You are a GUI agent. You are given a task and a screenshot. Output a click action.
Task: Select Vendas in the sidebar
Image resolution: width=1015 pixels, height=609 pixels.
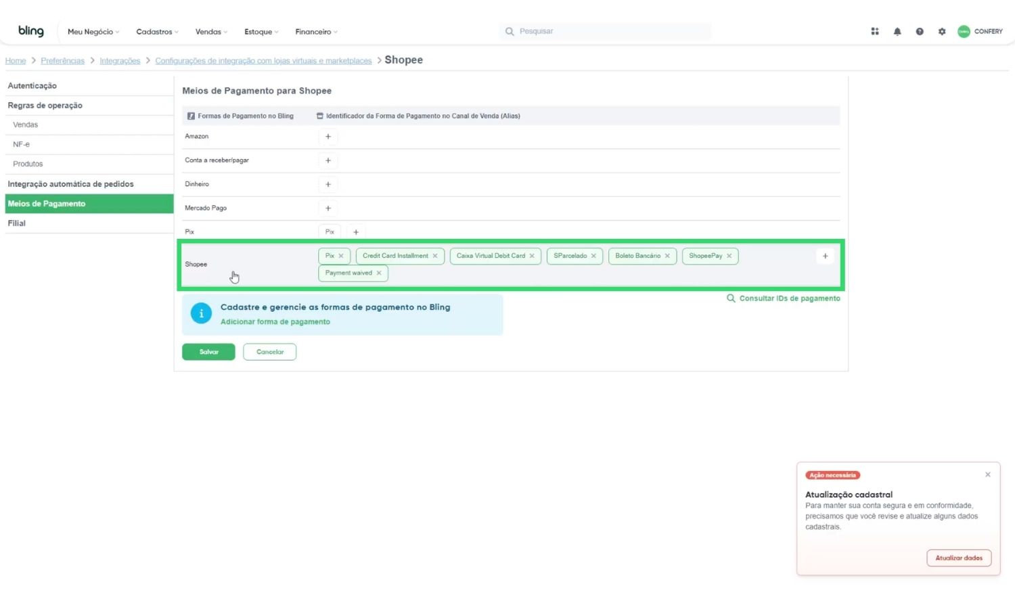tap(89, 125)
